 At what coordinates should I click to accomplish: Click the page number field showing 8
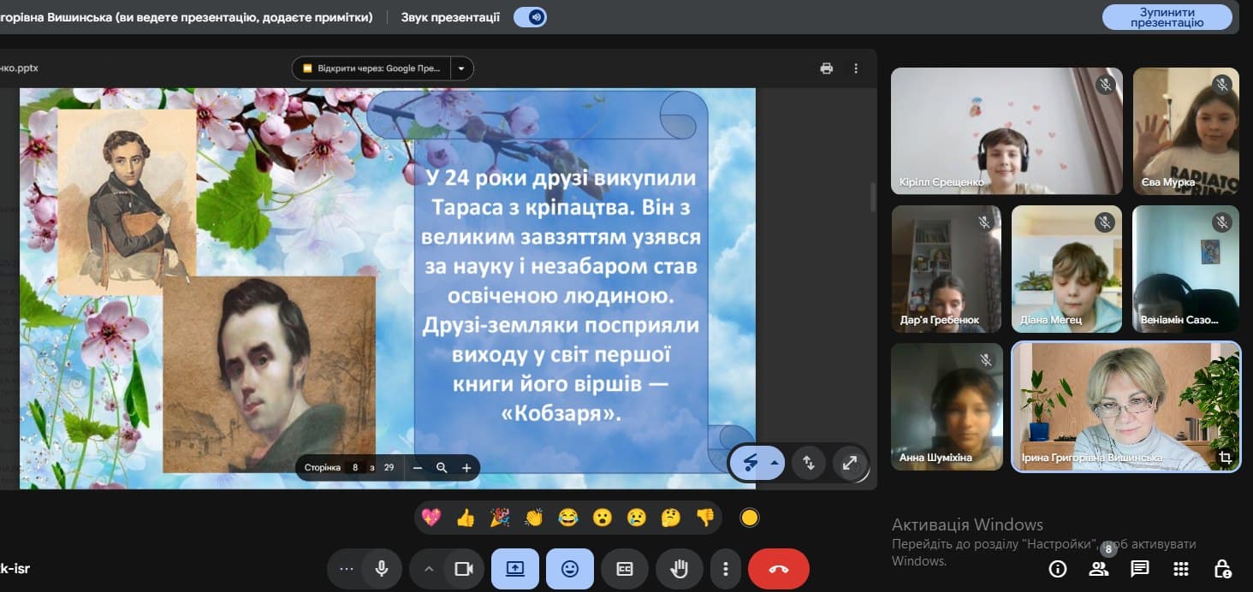pyautogui.click(x=354, y=468)
